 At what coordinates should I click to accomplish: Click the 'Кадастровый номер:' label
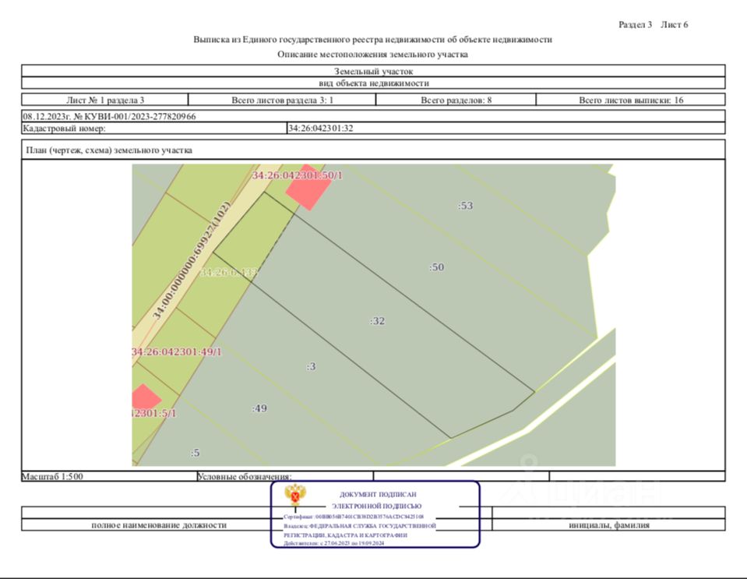65,128
